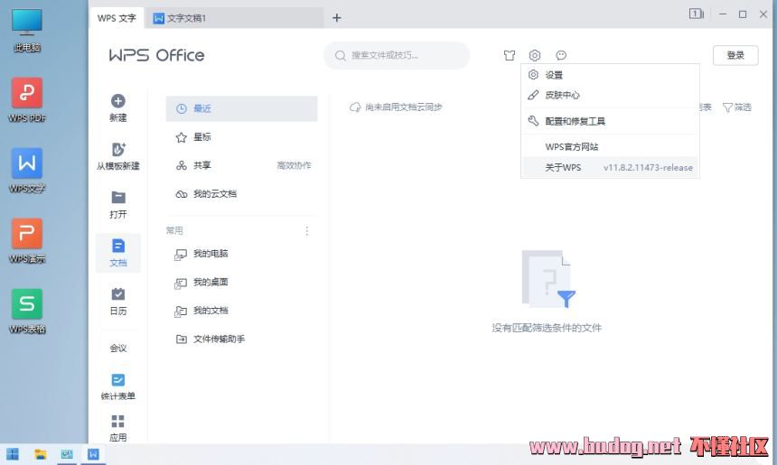Click the Windows Start button on taskbar
Screen dimensions: 777x465
pyautogui.click(x=13, y=453)
